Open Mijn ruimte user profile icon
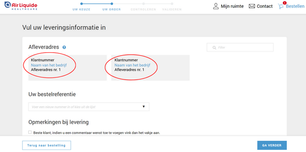 (216, 6)
